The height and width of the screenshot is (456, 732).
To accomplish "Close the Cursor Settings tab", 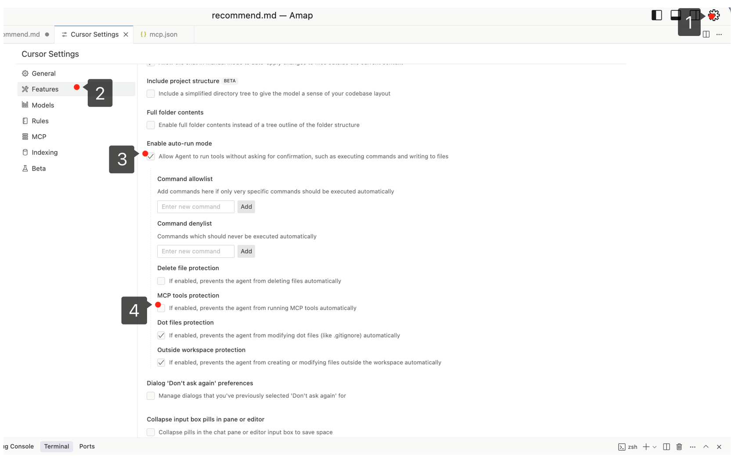I will pyautogui.click(x=126, y=34).
